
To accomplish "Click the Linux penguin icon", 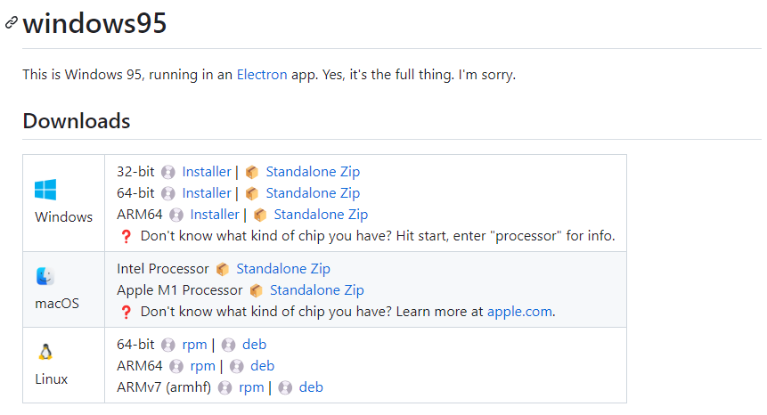I will point(45,352).
